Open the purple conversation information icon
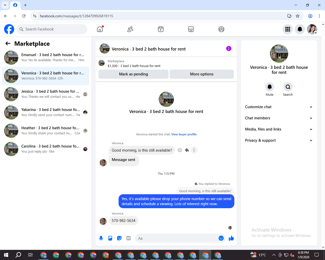The width and height of the screenshot is (325, 260). pos(229,48)
